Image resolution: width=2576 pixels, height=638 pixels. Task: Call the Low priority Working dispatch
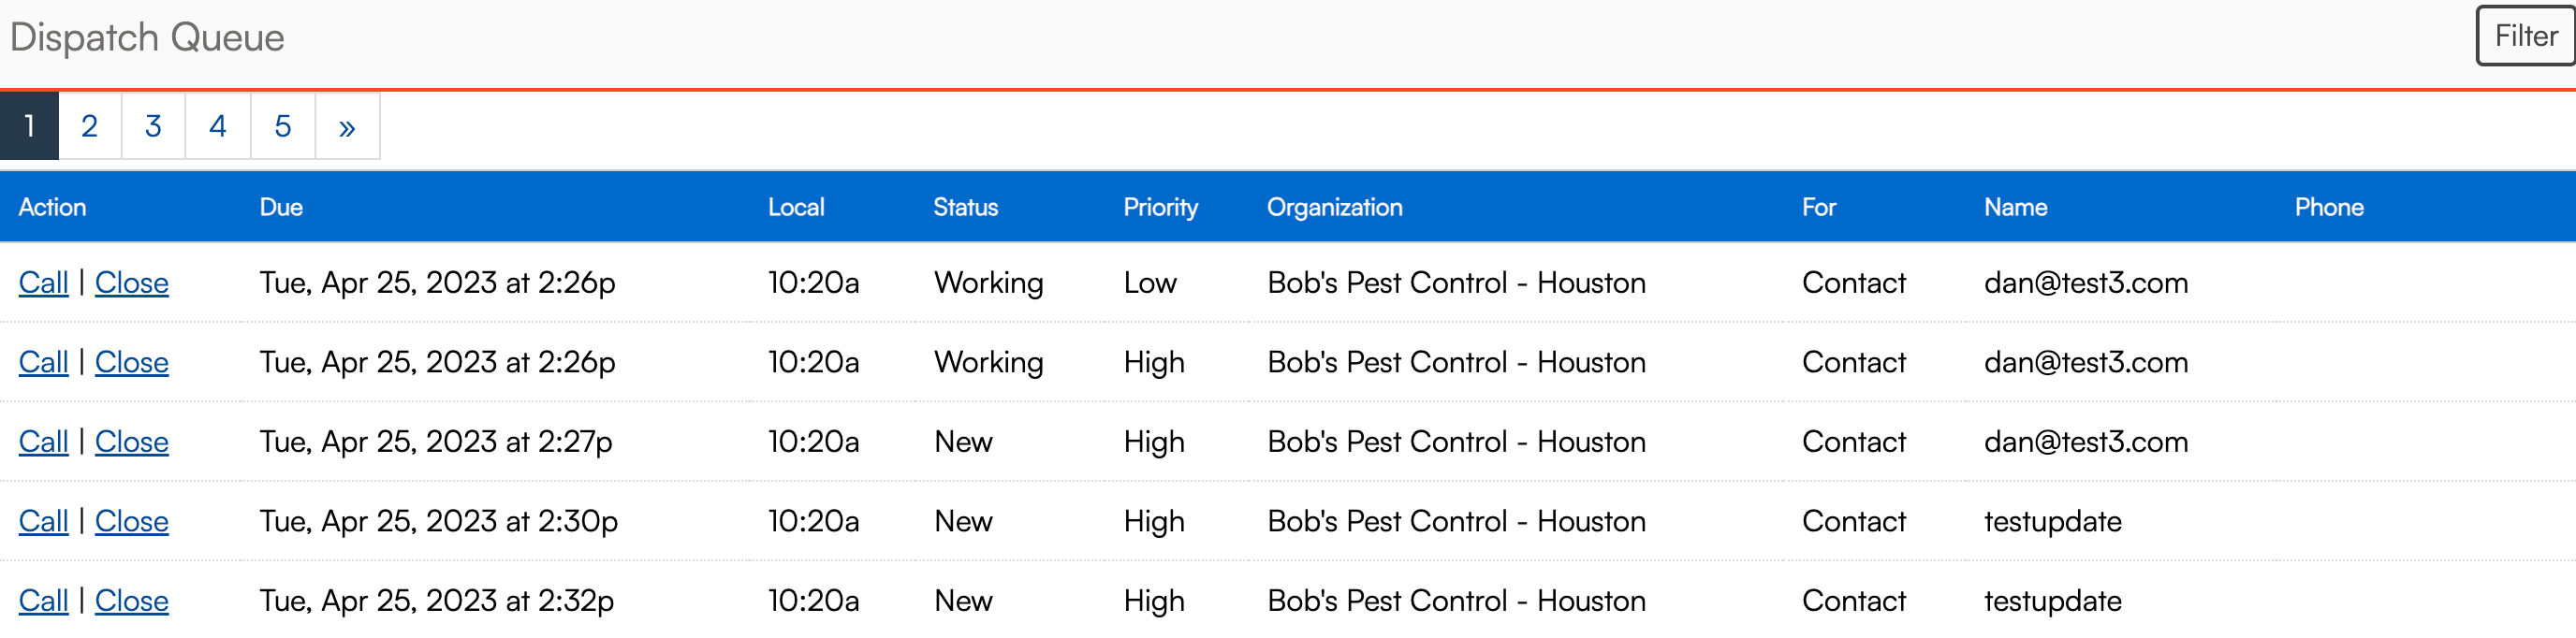(43, 283)
